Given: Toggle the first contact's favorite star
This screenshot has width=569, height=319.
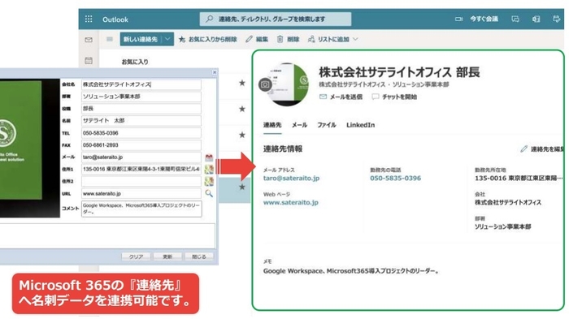Looking at the screenshot, I should pyautogui.click(x=242, y=83).
